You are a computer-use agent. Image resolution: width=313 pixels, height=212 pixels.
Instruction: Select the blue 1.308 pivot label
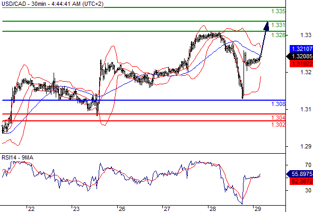pyautogui.click(x=279, y=104)
